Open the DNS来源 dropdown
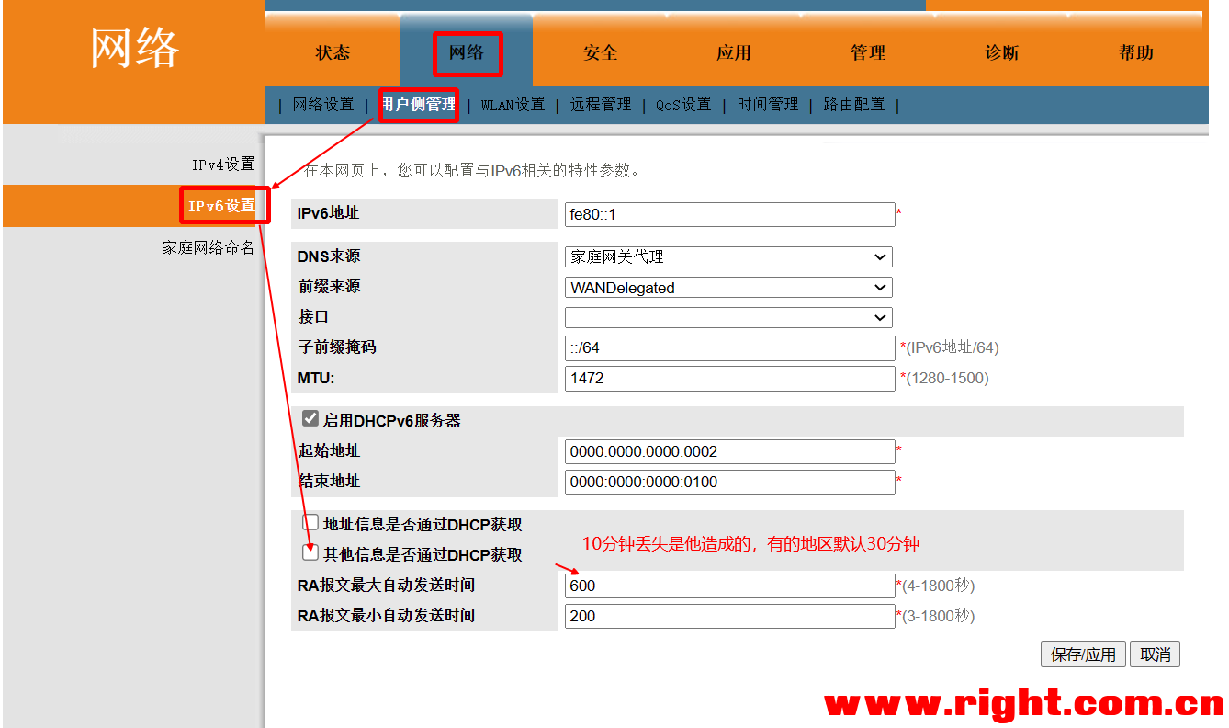Viewport: 1229px width, 728px height. point(728,257)
